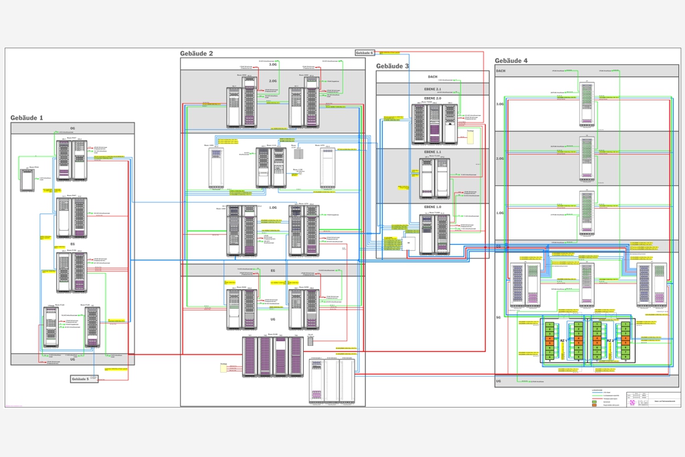The width and height of the screenshot is (685, 457).
Task: Click the small standalone rack left of Gebäude 1
Action: tap(27, 180)
